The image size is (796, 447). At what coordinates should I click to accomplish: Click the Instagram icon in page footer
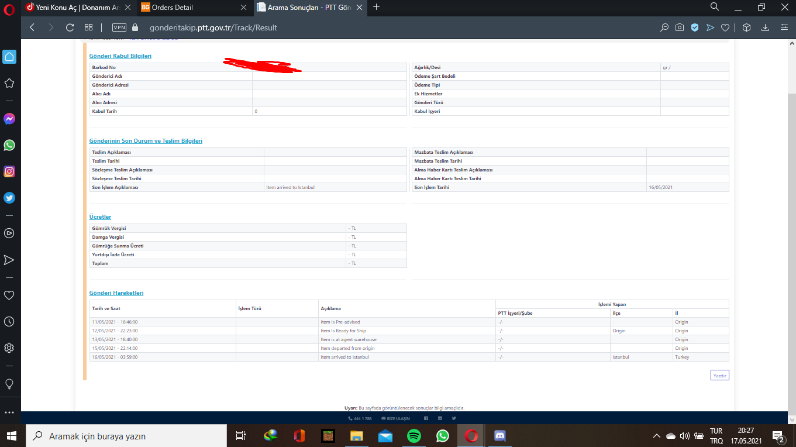[440, 418]
